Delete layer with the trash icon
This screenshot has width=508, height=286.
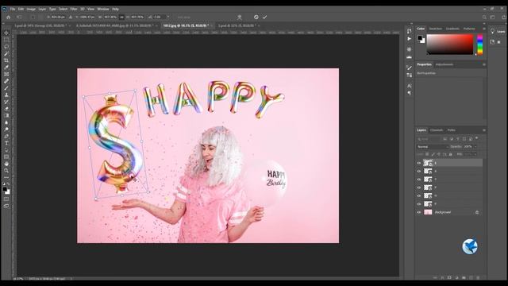[x=478, y=278]
